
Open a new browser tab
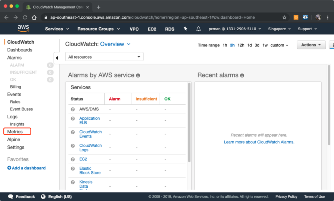[99, 7]
